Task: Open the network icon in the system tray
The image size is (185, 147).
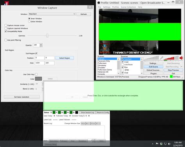Action: 165,143
